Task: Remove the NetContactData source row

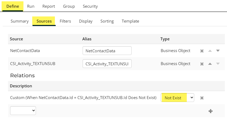Action: click(202, 51)
